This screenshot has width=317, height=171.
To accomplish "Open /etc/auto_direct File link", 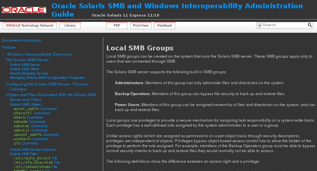I will 36,158.
